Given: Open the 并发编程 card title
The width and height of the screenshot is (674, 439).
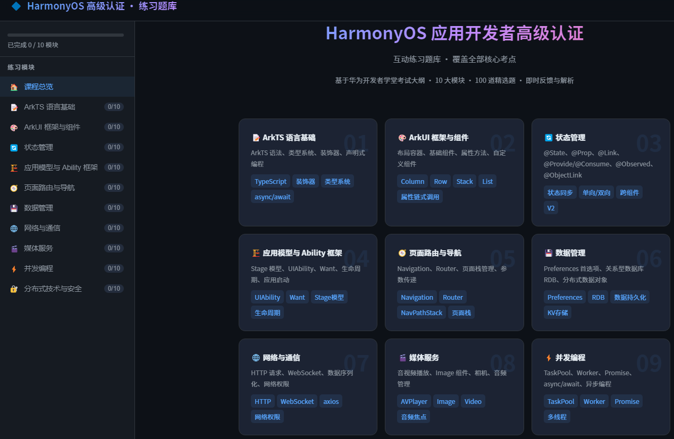Looking at the screenshot, I should click(570, 358).
